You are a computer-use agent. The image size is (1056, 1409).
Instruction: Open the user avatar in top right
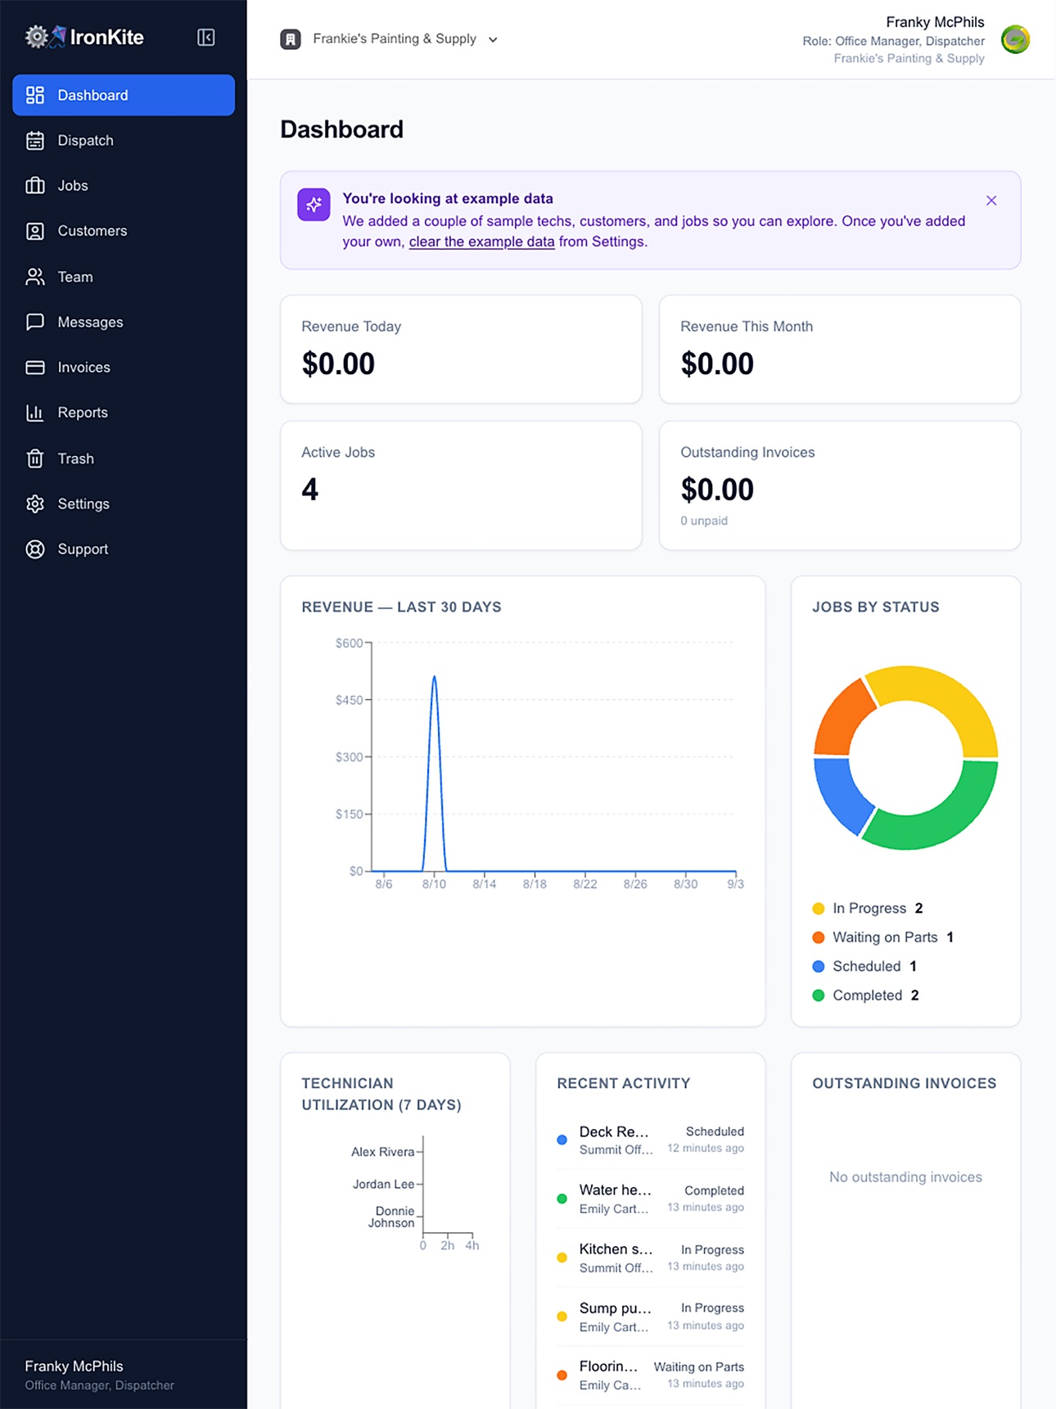tap(1016, 39)
